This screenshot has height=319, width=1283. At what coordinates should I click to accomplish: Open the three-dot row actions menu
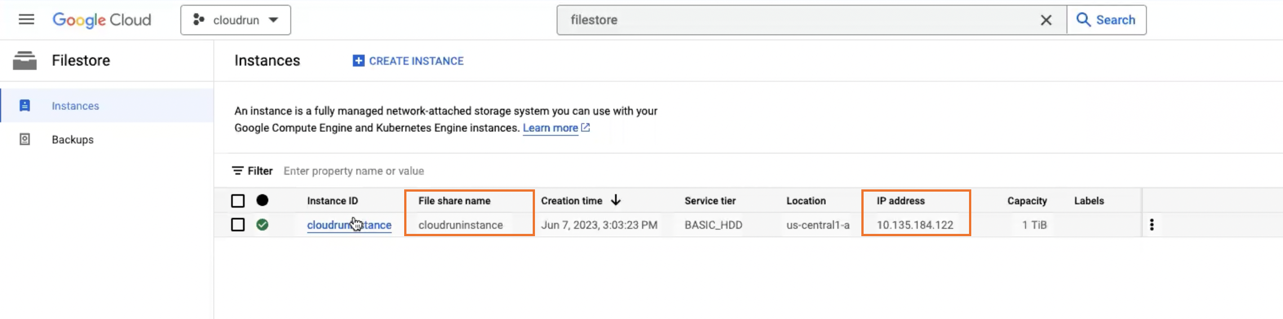[1152, 225]
